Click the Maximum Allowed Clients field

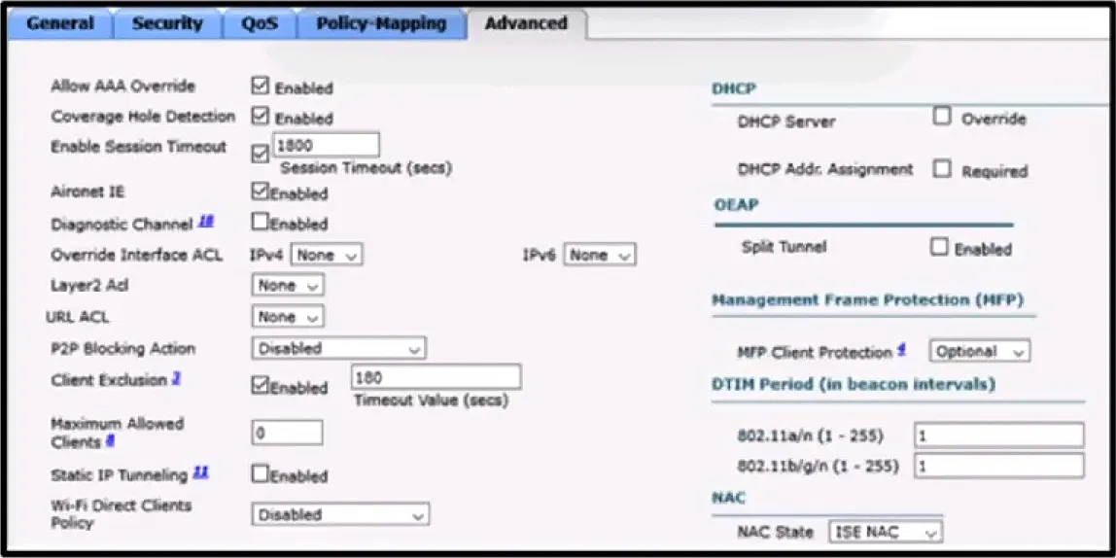(288, 432)
